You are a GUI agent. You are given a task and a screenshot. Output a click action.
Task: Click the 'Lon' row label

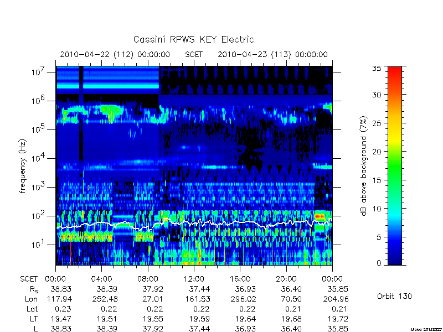coord(31,299)
